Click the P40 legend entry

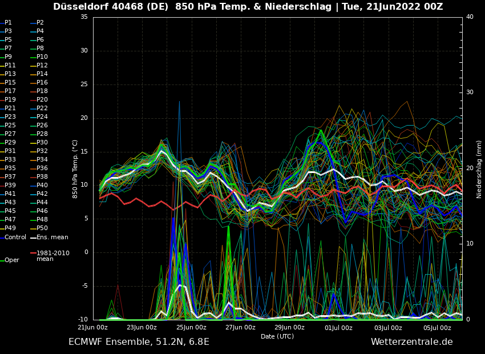pos(42,186)
